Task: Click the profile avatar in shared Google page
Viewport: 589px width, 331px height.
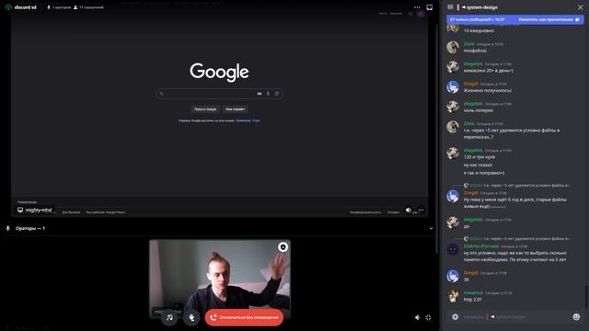Action: click(421, 14)
